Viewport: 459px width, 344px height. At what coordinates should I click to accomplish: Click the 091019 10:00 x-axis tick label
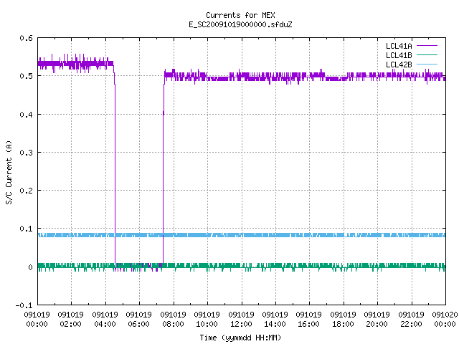coord(207,319)
